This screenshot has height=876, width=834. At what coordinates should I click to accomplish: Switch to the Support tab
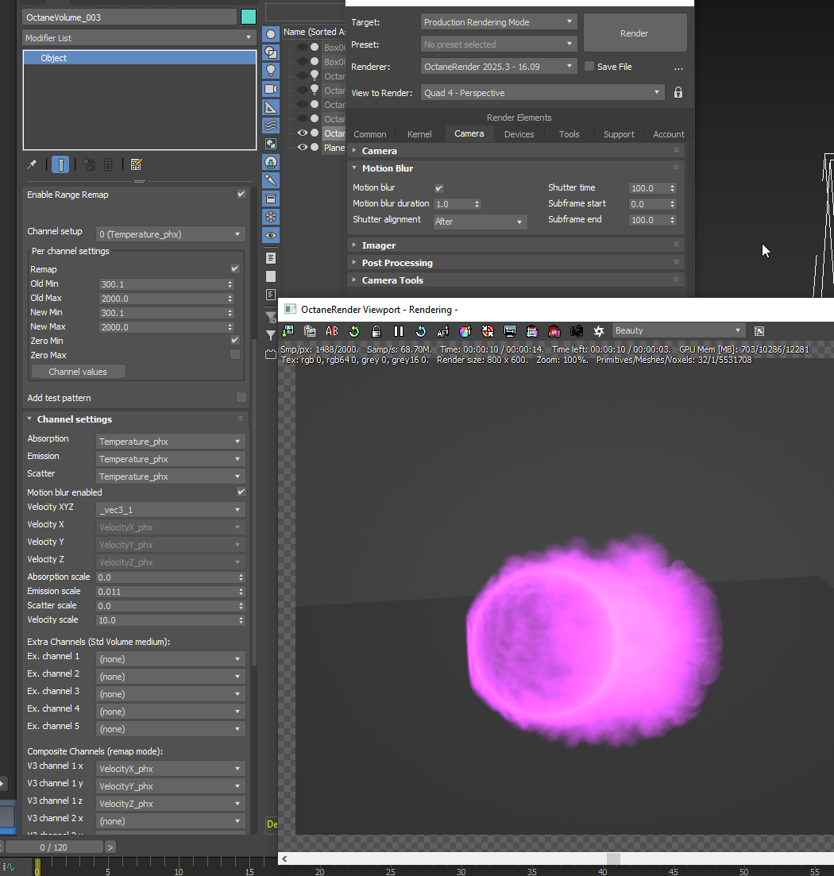point(619,134)
